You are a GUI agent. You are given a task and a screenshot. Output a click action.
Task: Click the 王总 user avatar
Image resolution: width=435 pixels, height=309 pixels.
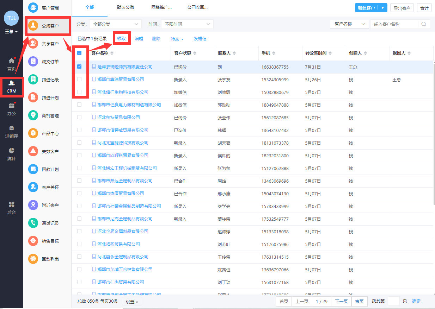click(11, 18)
